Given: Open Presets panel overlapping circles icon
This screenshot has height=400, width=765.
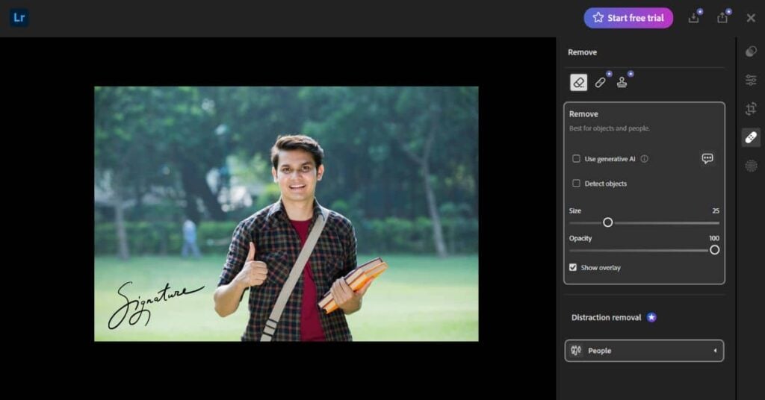Looking at the screenshot, I should pos(752,51).
